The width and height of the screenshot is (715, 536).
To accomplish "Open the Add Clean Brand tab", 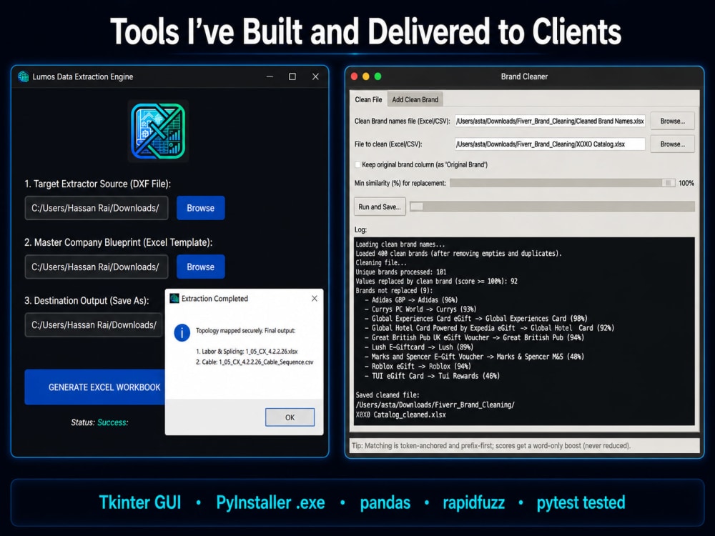I will 415,99.
